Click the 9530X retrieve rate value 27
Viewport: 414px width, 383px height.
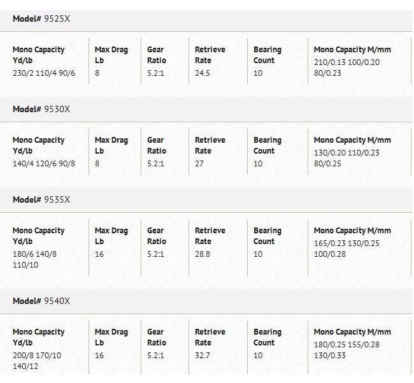[x=199, y=164]
